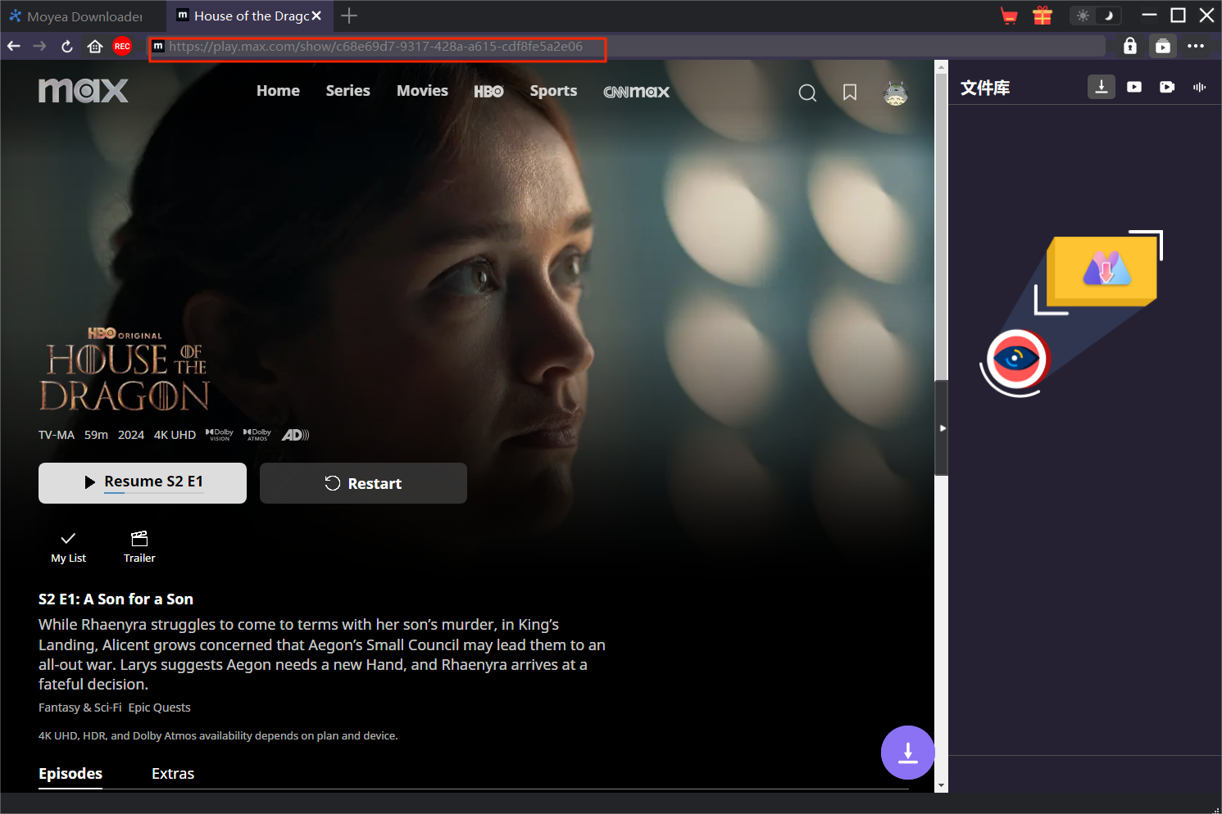Reload the page with the refresh icon
This screenshot has width=1222, height=814.
[x=67, y=46]
